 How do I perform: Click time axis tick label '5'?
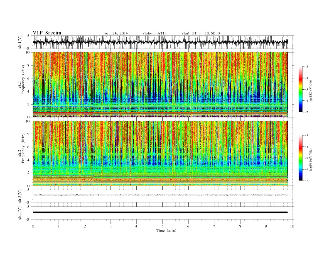tap(162, 226)
